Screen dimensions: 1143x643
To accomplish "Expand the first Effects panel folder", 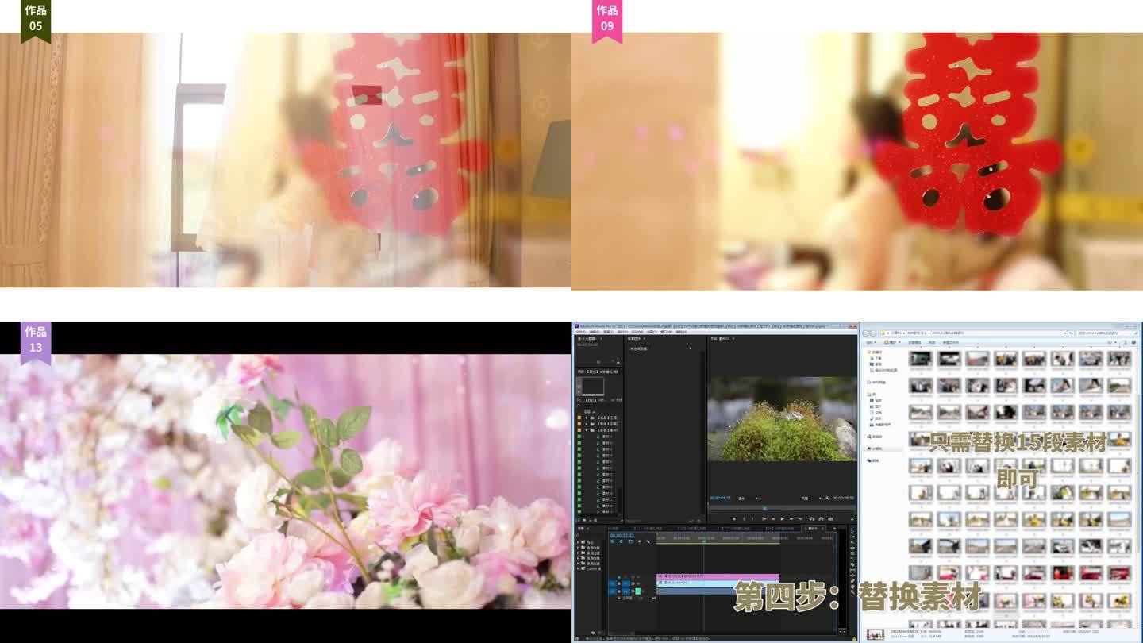I will point(578,542).
